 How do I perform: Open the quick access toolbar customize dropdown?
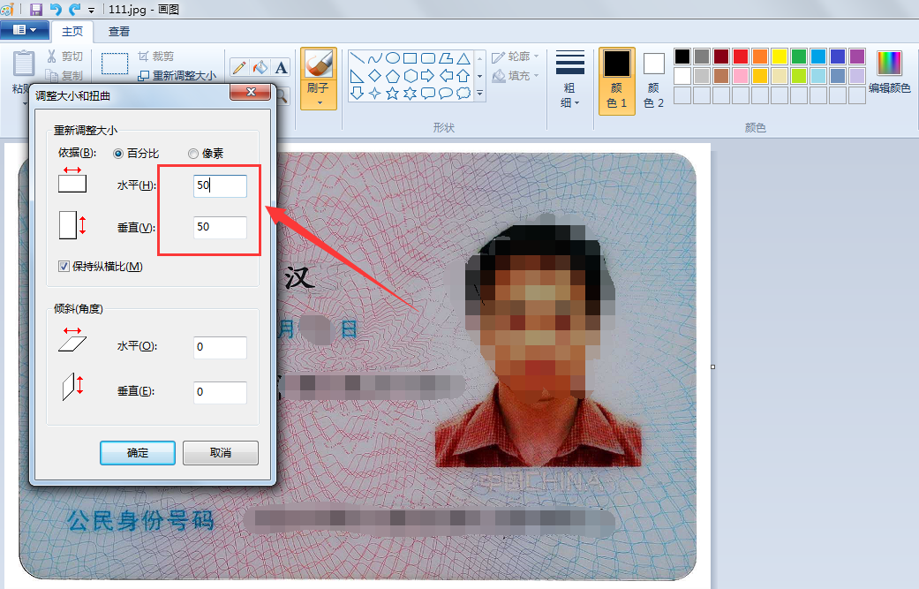click(91, 11)
